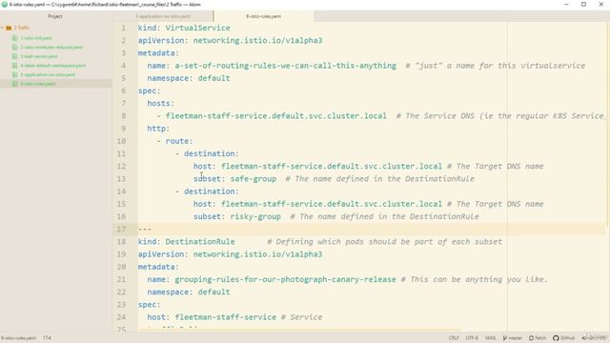Click the status bar file name 6-istio-rules.yaml

tap(18, 338)
